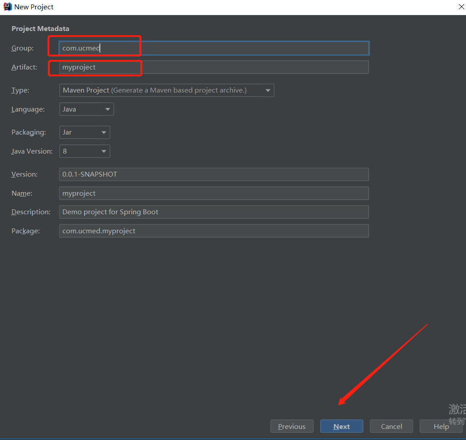
Task: Click the Package label
Action: click(x=26, y=231)
